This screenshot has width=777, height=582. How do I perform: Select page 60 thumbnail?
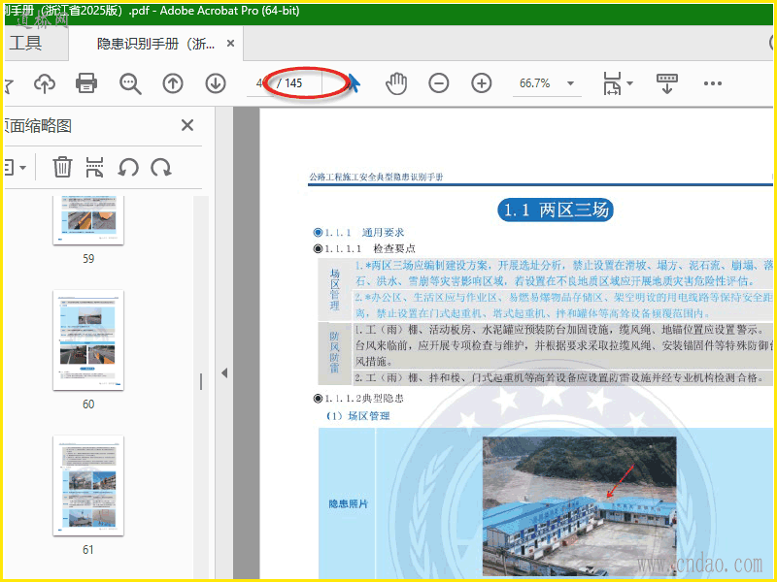click(88, 340)
